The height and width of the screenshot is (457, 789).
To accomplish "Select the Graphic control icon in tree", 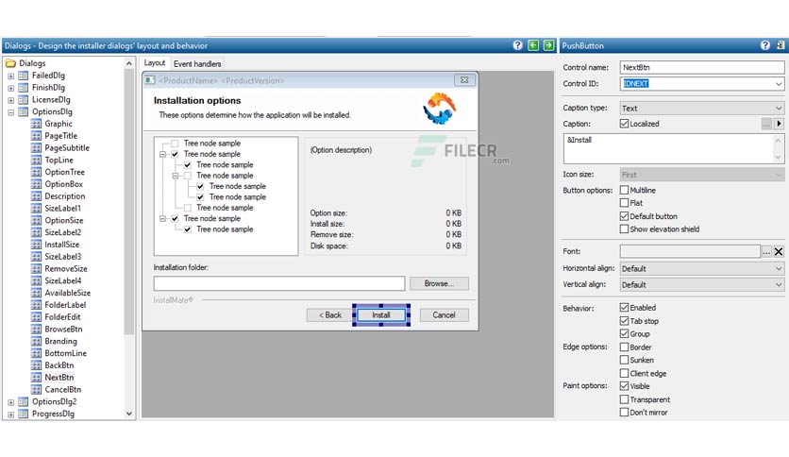I will tap(36, 124).
